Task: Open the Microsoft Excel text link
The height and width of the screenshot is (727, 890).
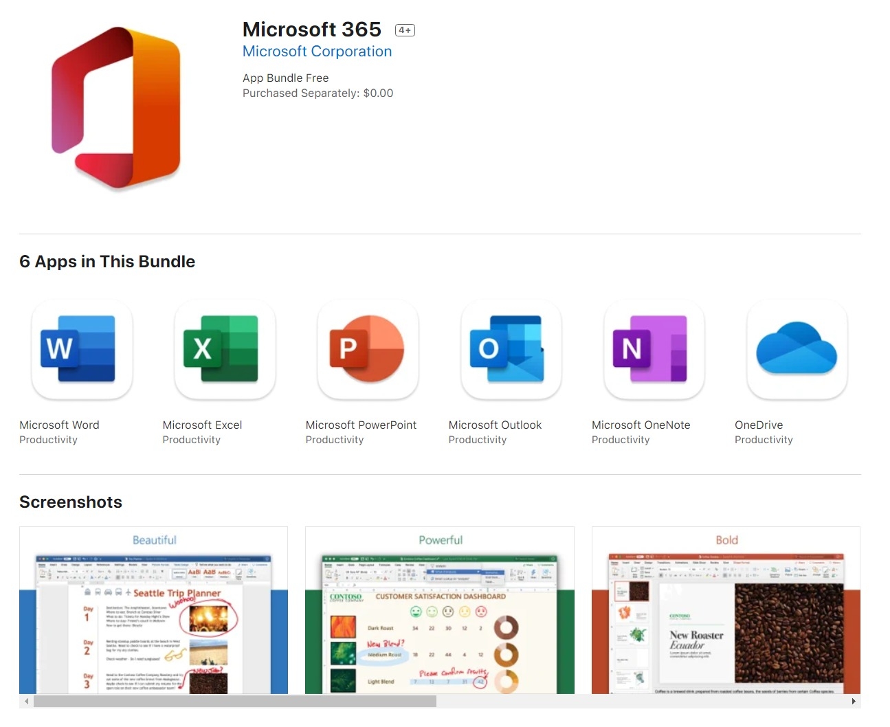Action: [x=202, y=425]
